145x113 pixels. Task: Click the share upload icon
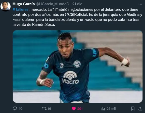pyautogui.click(x=140, y=108)
